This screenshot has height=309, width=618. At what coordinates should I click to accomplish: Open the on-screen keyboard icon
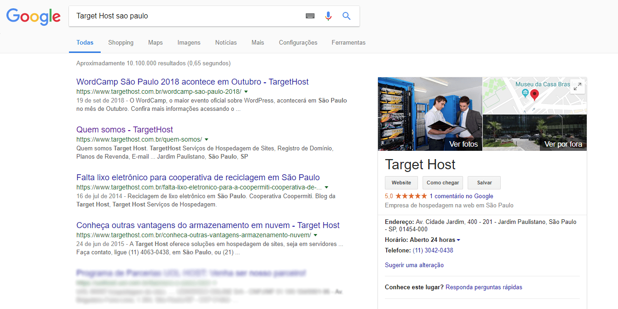(310, 16)
